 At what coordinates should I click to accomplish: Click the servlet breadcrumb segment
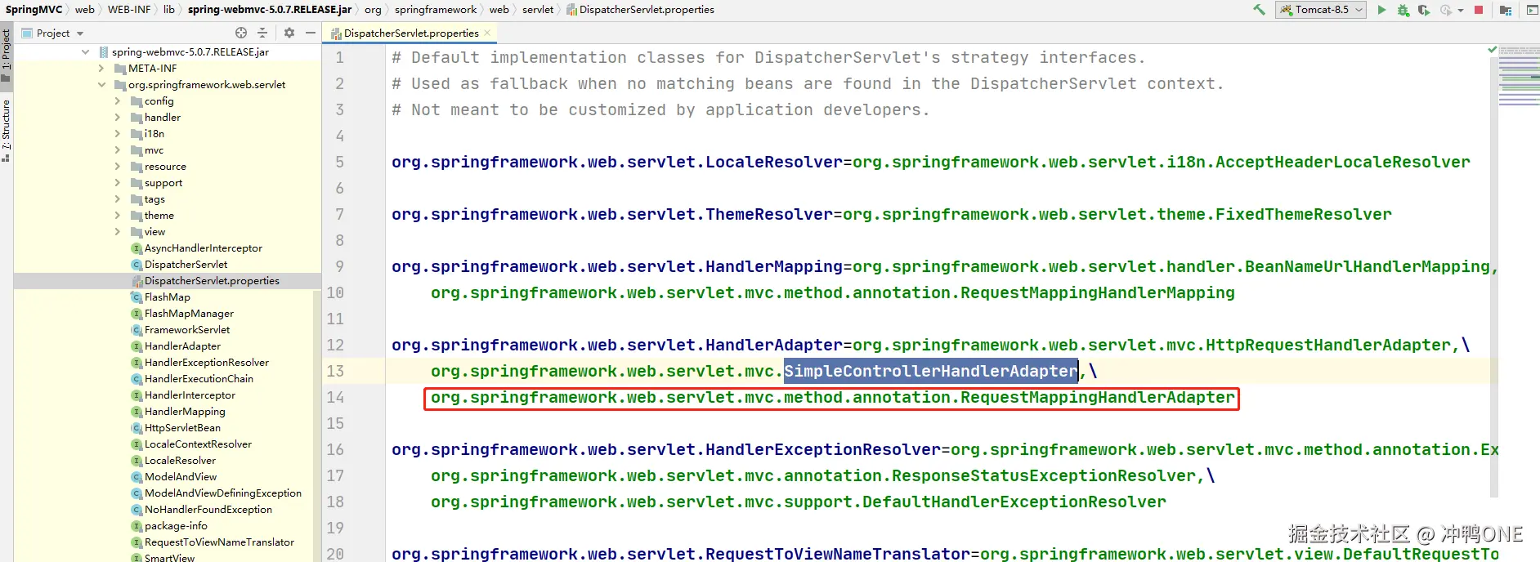pyautogui.click(x=538, y=10)
